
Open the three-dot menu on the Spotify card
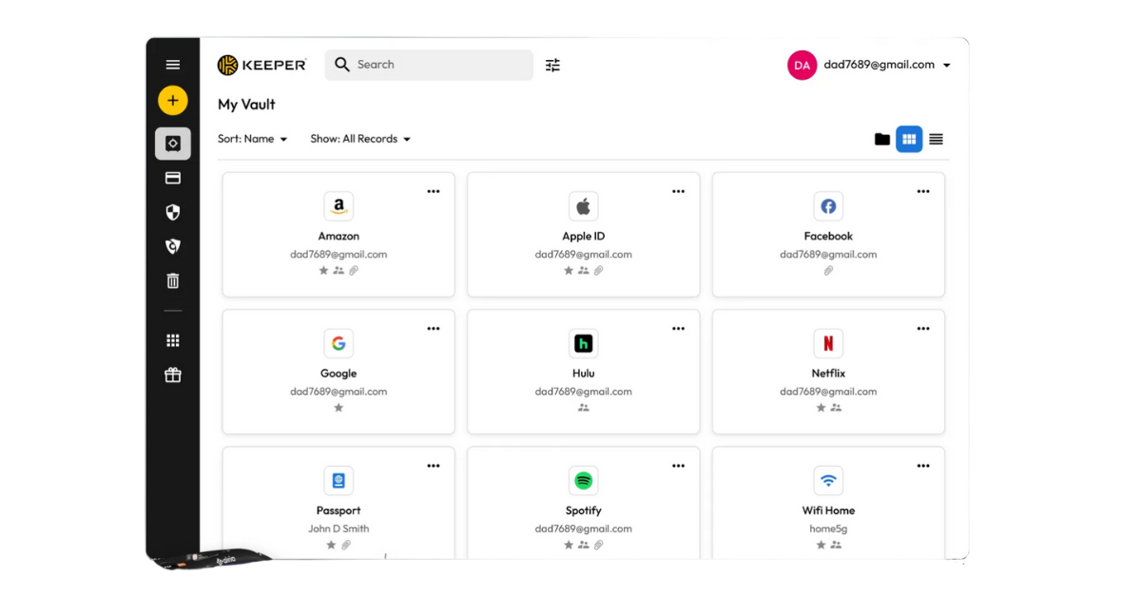678,466
